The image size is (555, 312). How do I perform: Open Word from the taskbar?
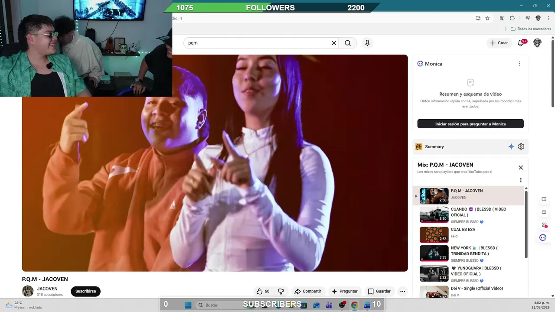(x=367, y=305)
